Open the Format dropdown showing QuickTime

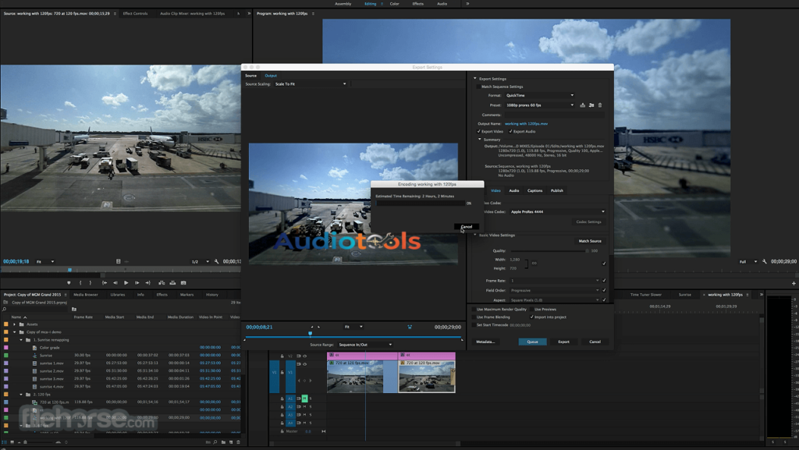539,95
